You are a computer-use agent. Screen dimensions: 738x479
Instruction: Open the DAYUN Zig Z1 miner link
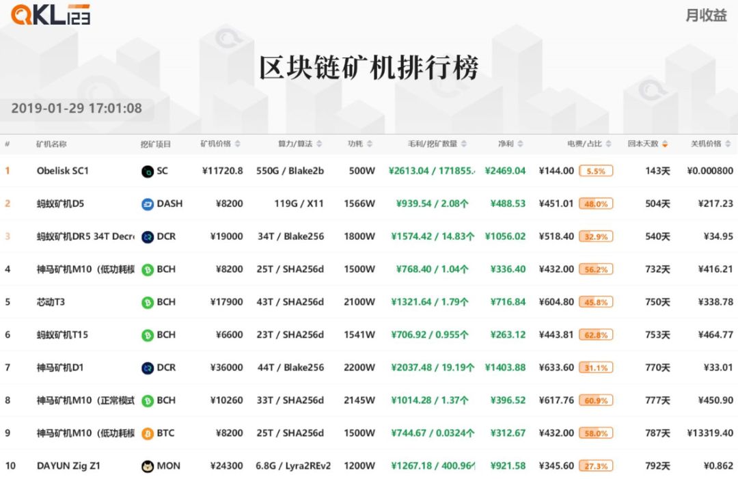68,466
